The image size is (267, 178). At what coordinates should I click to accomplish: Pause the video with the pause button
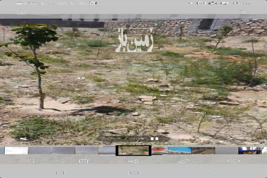coord(154,139)
